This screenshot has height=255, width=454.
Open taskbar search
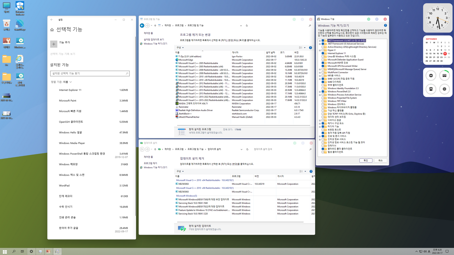[x=14, y=251]
